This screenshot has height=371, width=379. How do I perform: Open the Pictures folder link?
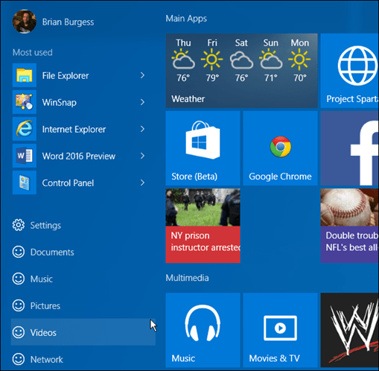tap(45, 306)
